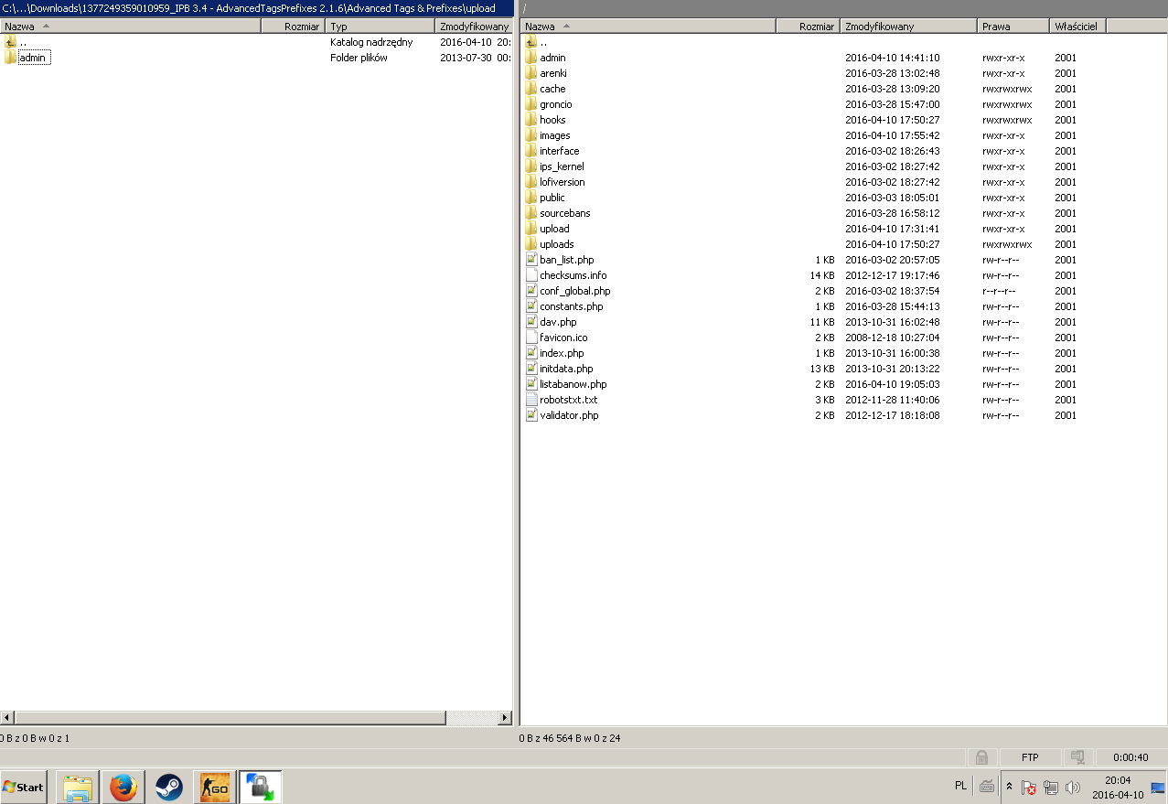1168x804 pixels.
Task: Click the volume speaker tray icon
Action: point(1073,787)
